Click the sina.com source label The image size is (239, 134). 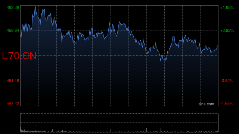206,104
